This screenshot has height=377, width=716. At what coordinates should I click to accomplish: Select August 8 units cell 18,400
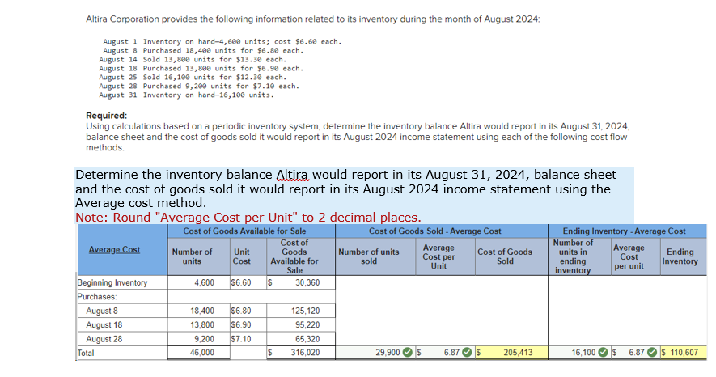(x=199, y=311)
